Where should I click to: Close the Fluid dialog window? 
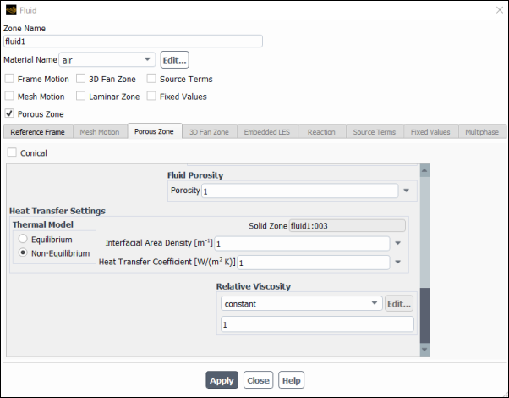[x=500, y=10]
